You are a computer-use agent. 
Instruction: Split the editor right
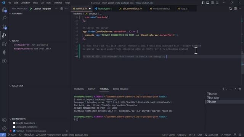pos(235,9)
